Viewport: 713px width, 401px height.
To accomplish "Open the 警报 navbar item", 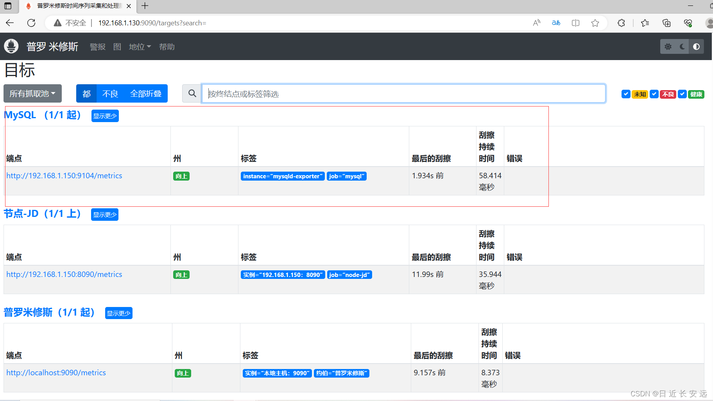I will [98, 47].
